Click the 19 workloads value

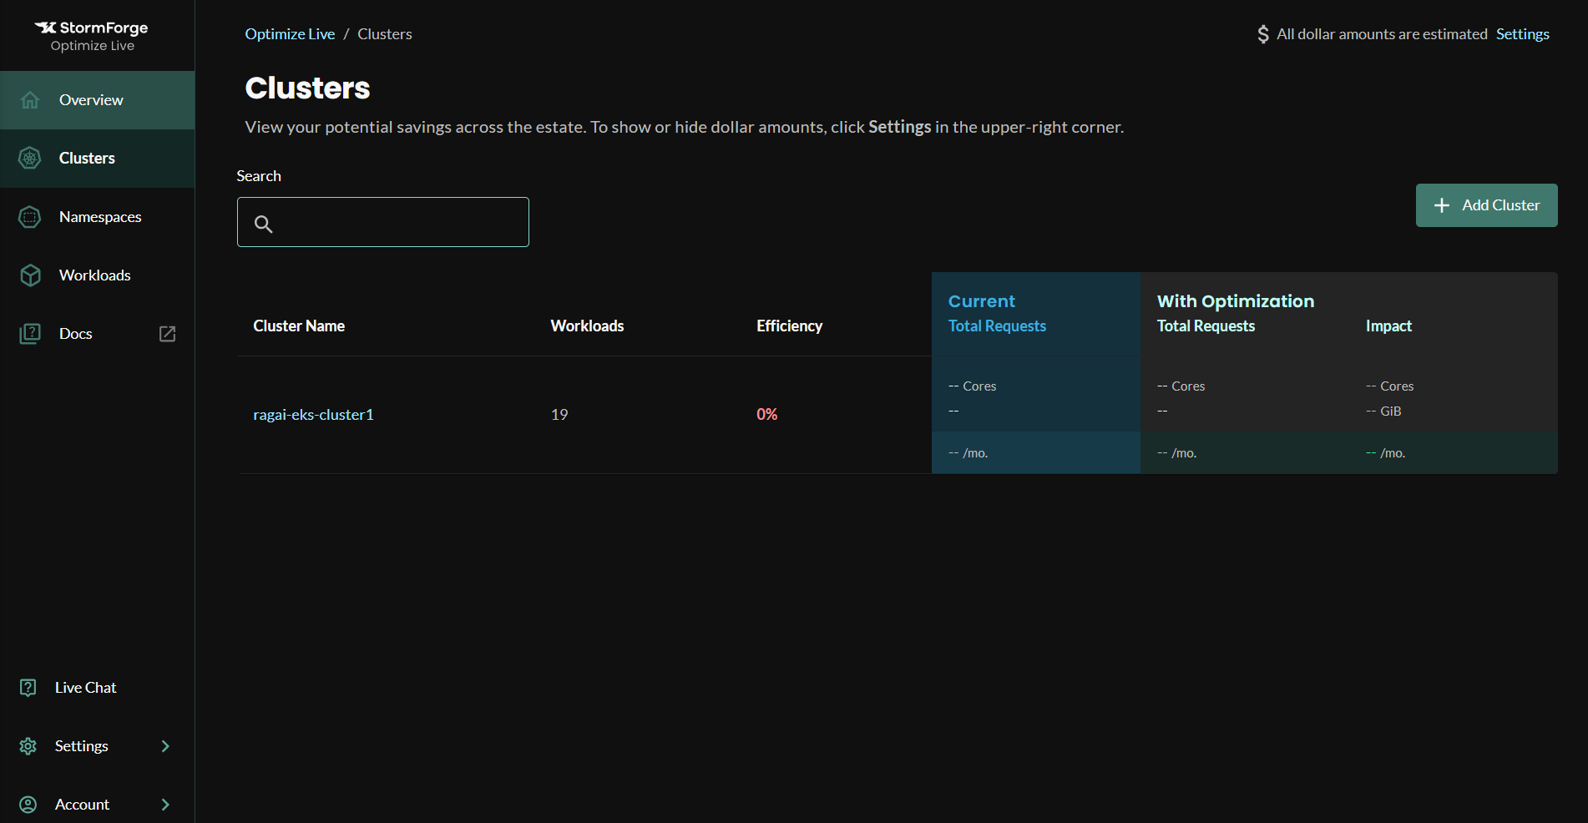tap(559, 415)
